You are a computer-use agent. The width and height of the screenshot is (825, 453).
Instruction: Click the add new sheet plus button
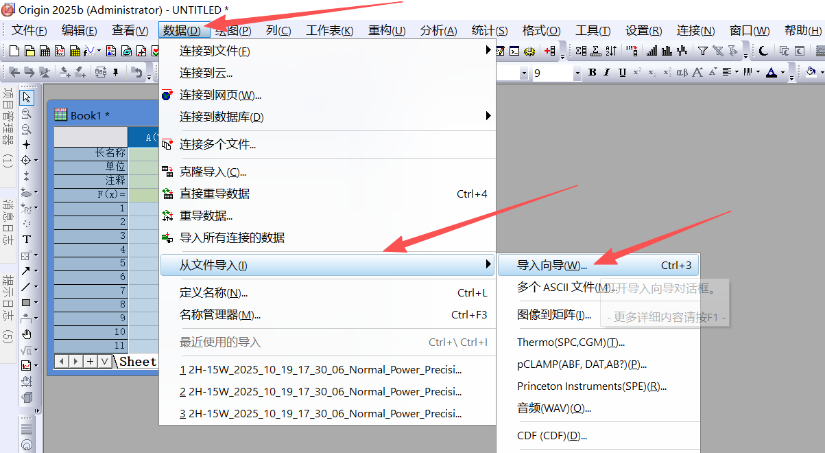(x=90, y=361)
